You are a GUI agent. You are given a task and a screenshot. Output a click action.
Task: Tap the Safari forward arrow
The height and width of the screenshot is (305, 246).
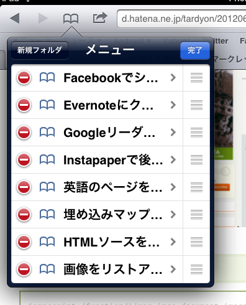click(43, 19)
